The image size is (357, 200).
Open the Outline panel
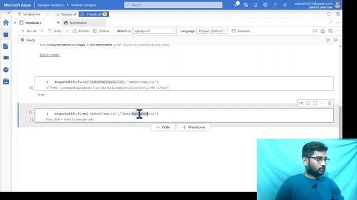pyautogui.click(x=101, y=31)
